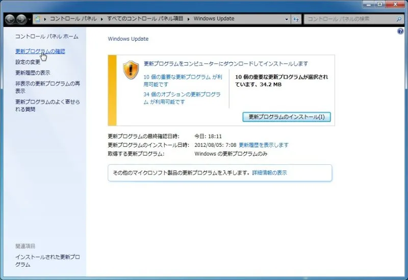Viewport: 408px width, 280px height.
Task: Click the yellow shield warning icon
Action: coord(131,70)
